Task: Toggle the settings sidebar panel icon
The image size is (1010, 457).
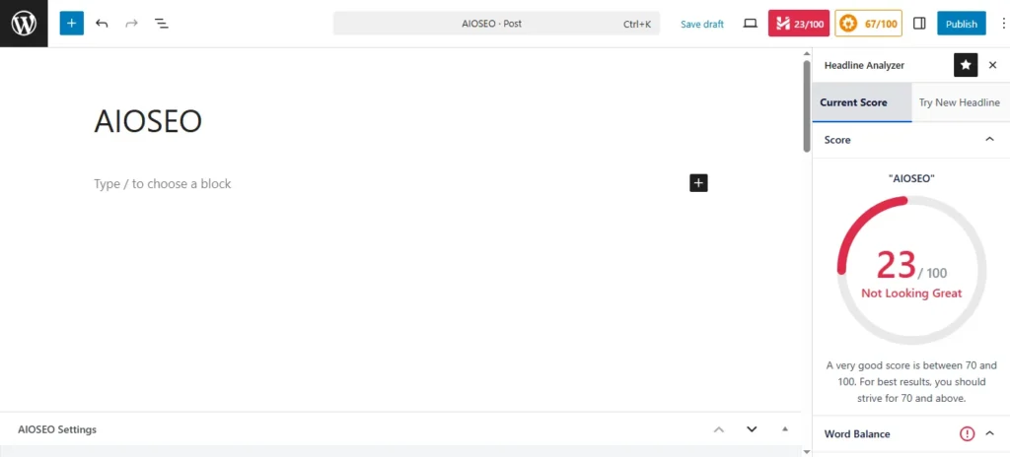Action: coord(919,24)
